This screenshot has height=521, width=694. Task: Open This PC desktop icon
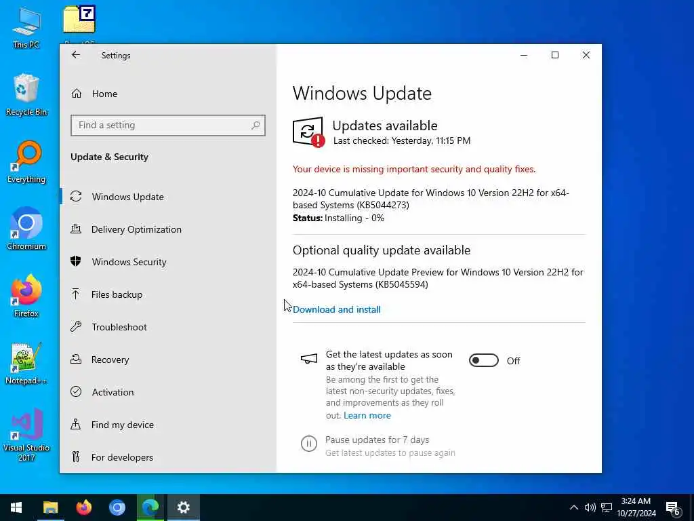26,28
